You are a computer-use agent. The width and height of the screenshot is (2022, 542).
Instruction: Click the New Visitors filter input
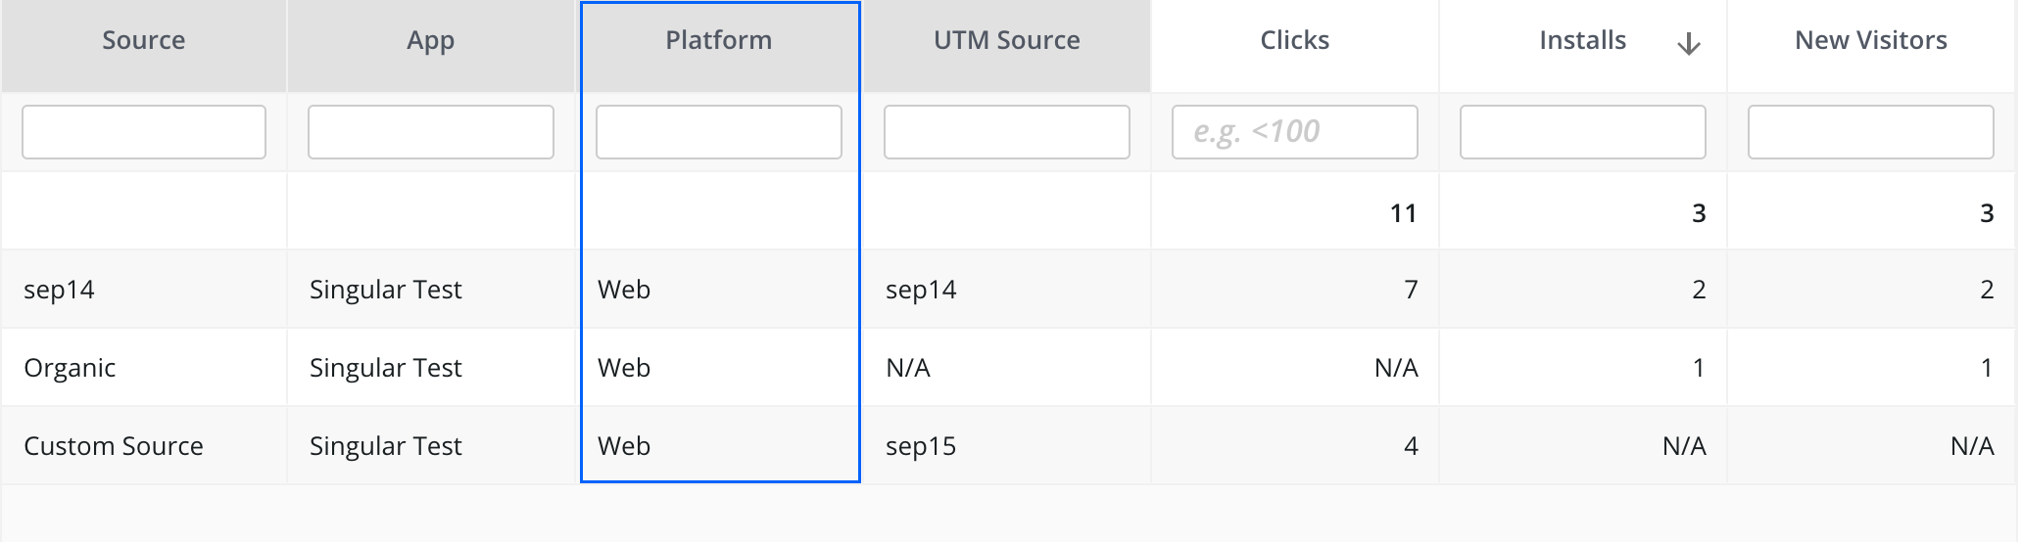tap(1871, 132)
